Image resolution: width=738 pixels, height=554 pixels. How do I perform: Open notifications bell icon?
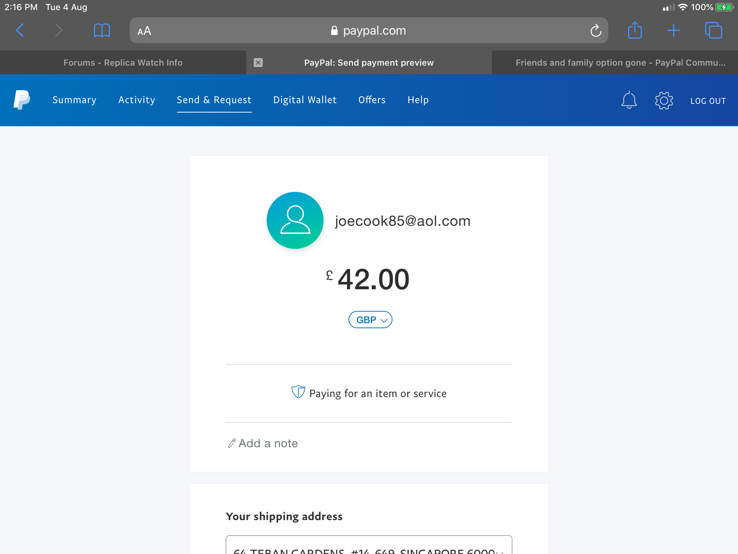click(x=629, y=100)
